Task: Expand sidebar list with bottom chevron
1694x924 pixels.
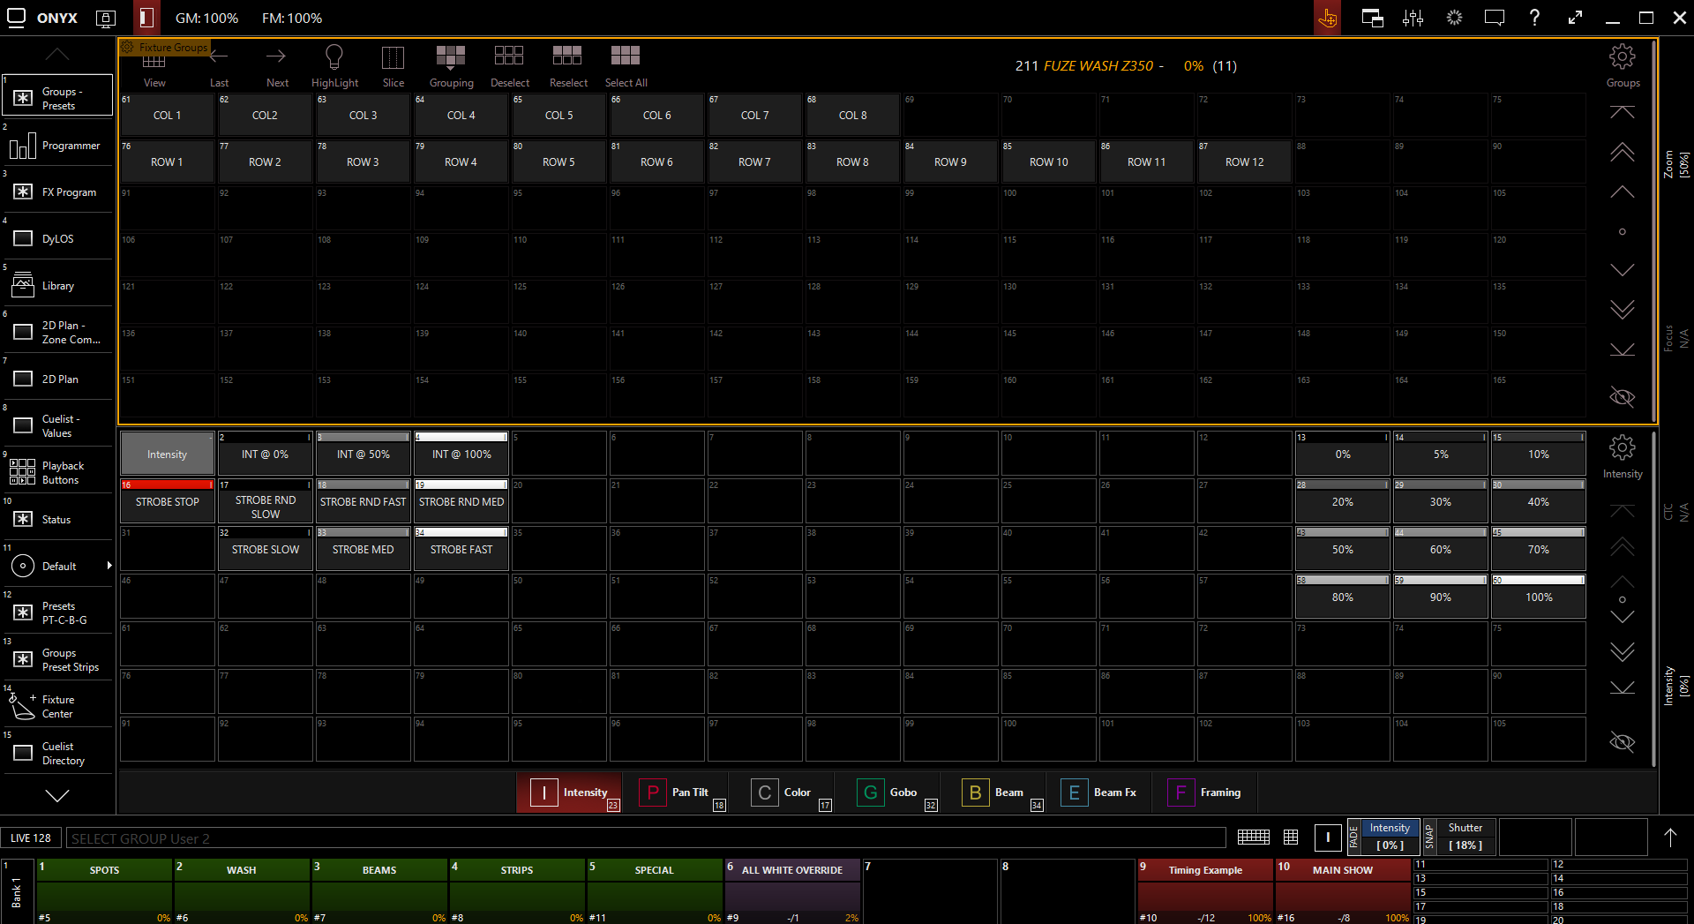Action: [57, 796]
